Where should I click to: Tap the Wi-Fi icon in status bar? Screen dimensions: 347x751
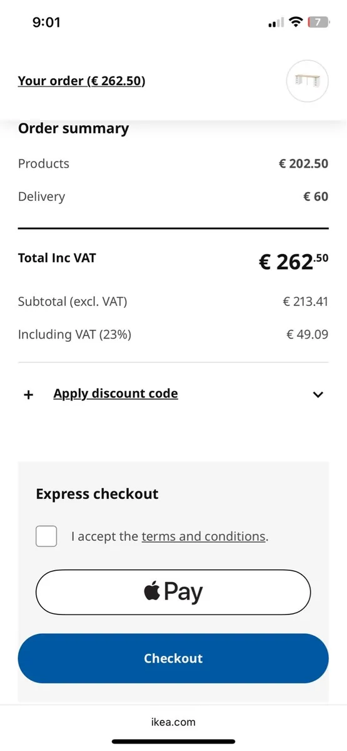(x=295, y=23)
